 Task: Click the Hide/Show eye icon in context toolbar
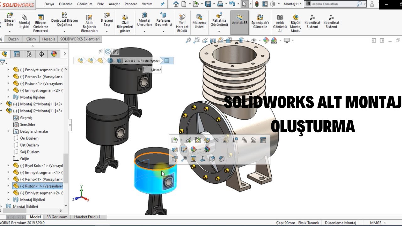[225, 140]
